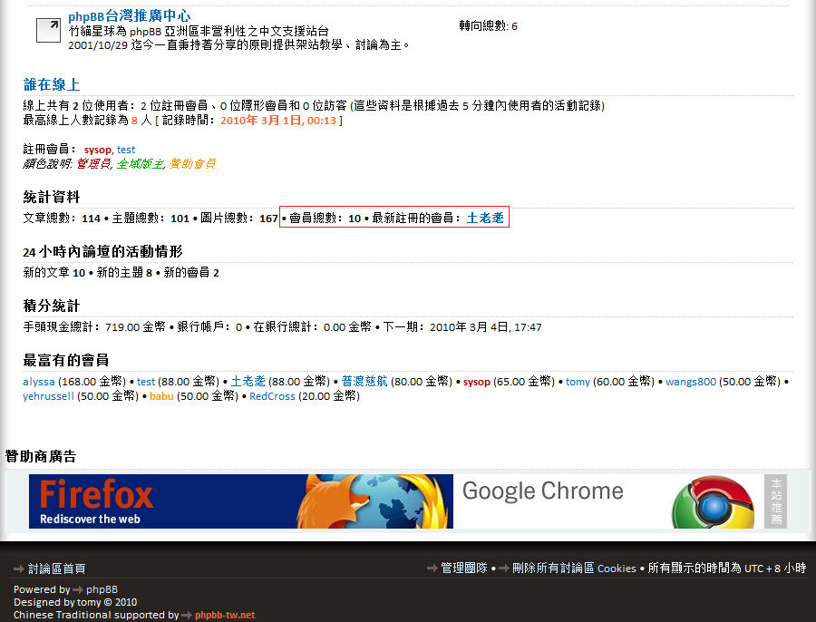Click the 管理員 legend group link
The image size is (816, 622).
coord(93,164)
